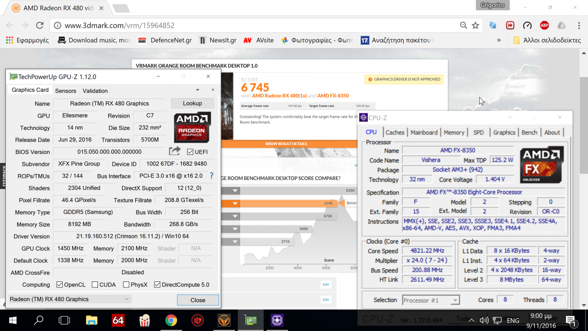Show hidden system tray icons
The image size is (588, 331).
click(471, 321)
